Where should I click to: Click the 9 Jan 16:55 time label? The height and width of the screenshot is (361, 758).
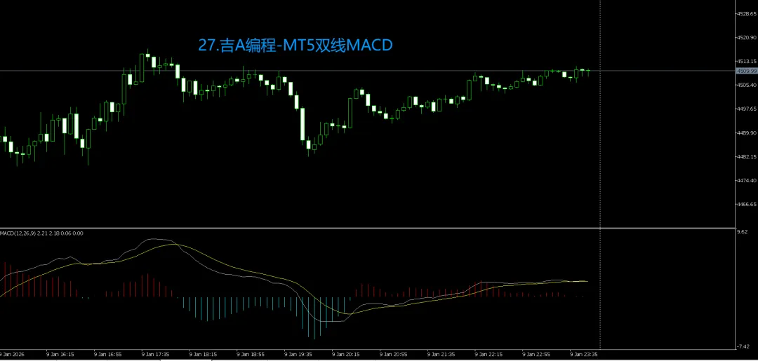point(108,354)
